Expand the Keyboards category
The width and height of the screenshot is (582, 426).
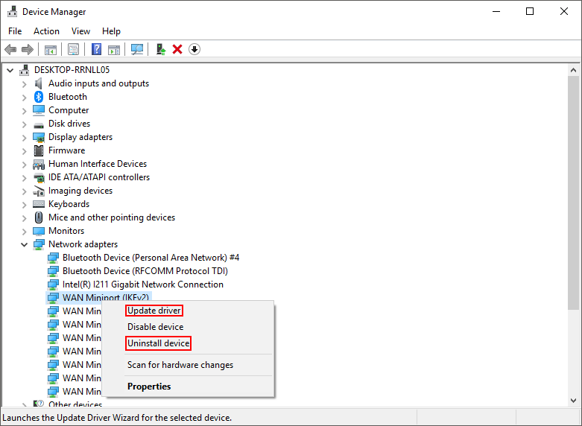pos(25,205)
